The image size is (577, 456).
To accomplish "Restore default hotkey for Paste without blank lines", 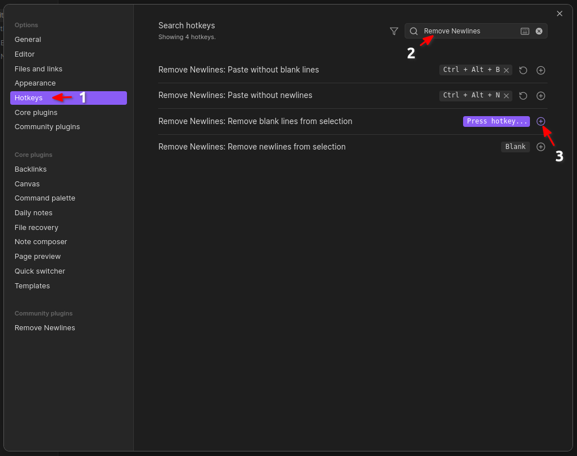I will point(523,70).
